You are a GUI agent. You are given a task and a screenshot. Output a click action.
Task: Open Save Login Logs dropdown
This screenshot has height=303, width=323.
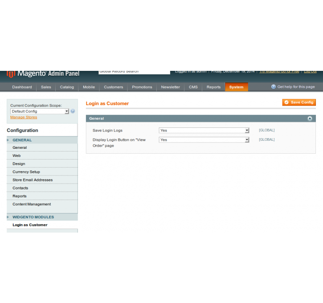coord(204,131)
